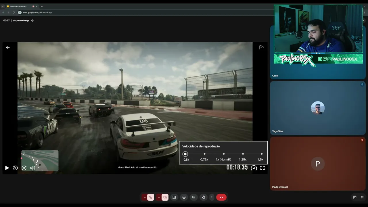Image resolution: width=368 pixels, height=207 pixels.
Task: Open the chat panel icon
Action: 355,197
